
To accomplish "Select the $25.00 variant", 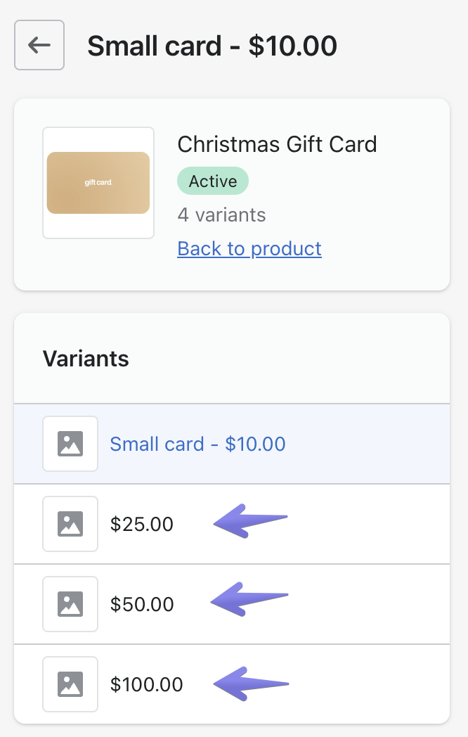I will [141, 524].
